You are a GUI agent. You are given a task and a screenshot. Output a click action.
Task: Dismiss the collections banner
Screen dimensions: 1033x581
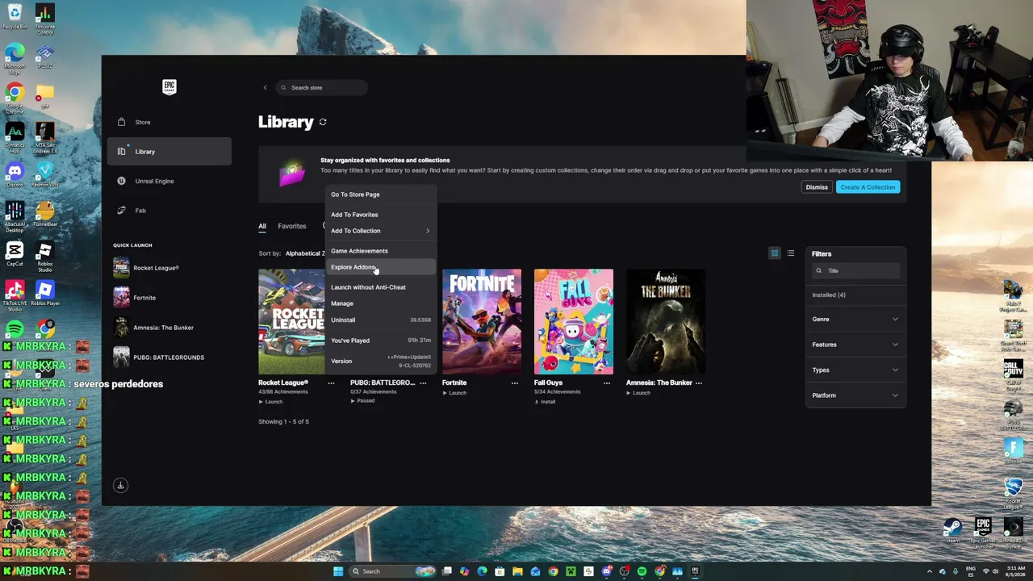tap(817, 187)
